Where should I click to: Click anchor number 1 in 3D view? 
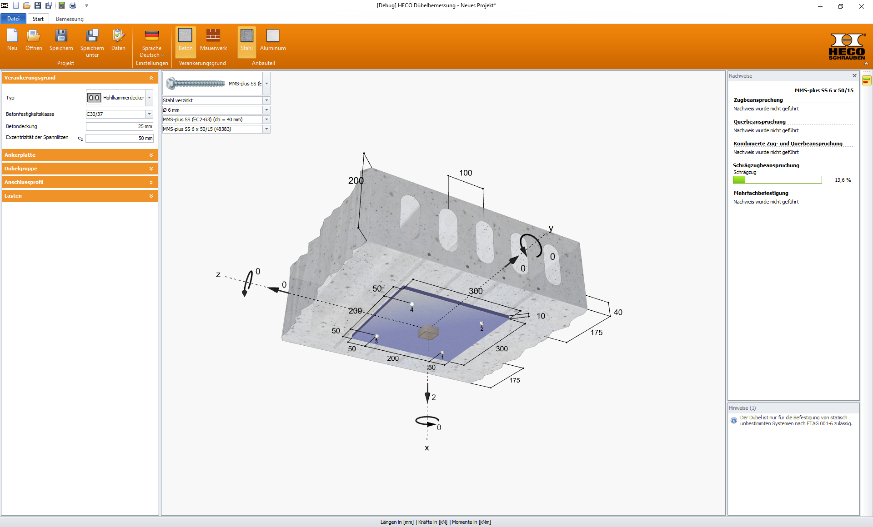pyautogui.click(x=442, y=355)
